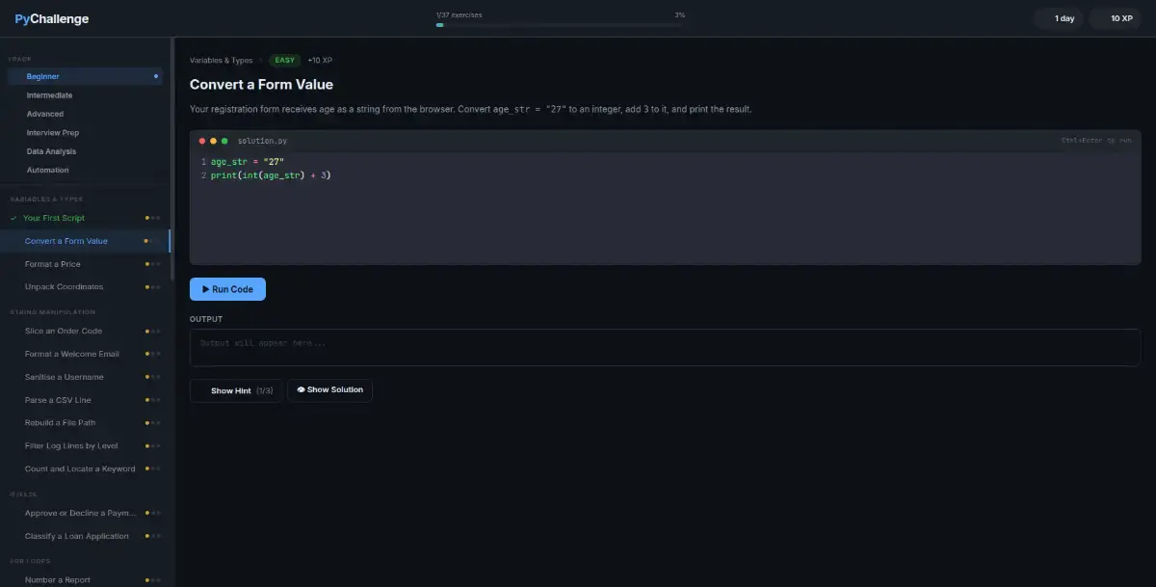Click the green dot in editor header

224,141
